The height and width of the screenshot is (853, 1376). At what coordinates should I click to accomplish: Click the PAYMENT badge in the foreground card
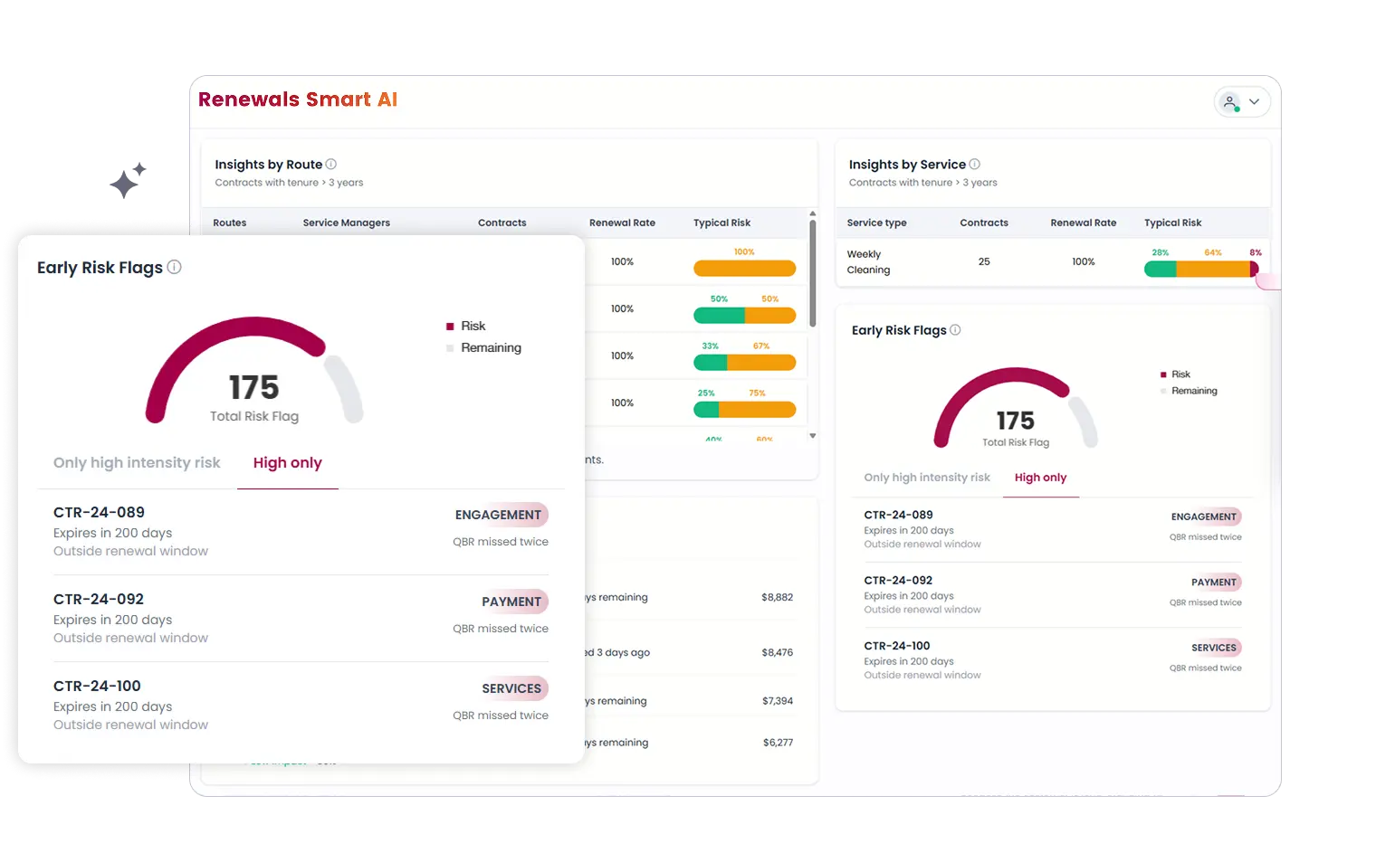511,602
